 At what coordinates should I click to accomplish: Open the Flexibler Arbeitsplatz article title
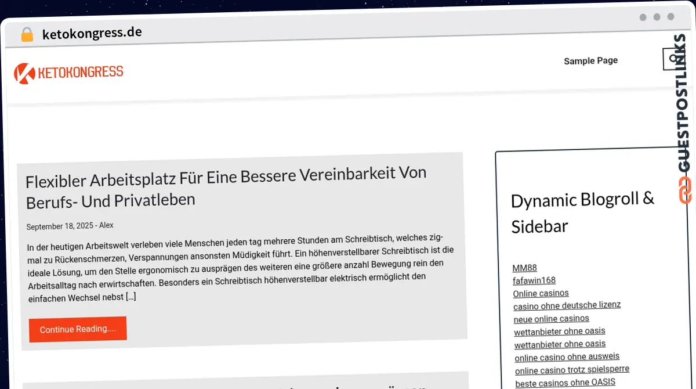[226, 186]
